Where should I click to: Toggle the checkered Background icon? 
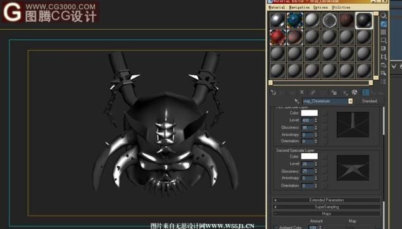coord(383,32)
